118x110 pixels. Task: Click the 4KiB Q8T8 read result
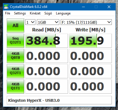(47, 56)
